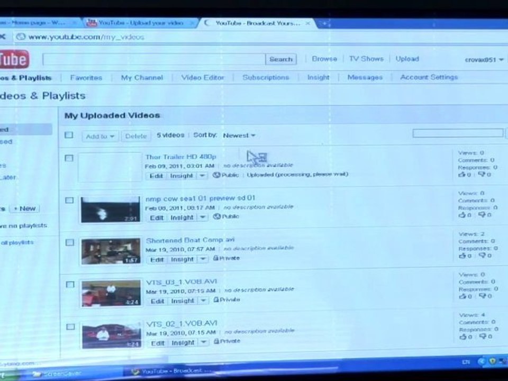Open the Insight page from the nav bar
This screenshot has height=381, width=508.
318,77
